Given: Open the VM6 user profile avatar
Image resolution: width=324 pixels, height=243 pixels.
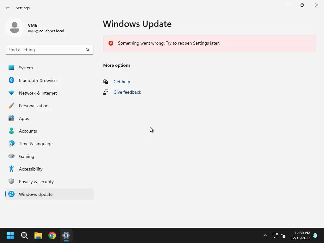Looking at the screenshot, I should tap(15, 28).
